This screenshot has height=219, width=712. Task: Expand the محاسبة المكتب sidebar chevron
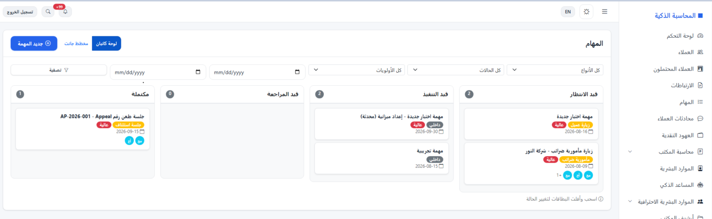coord(630,152)
